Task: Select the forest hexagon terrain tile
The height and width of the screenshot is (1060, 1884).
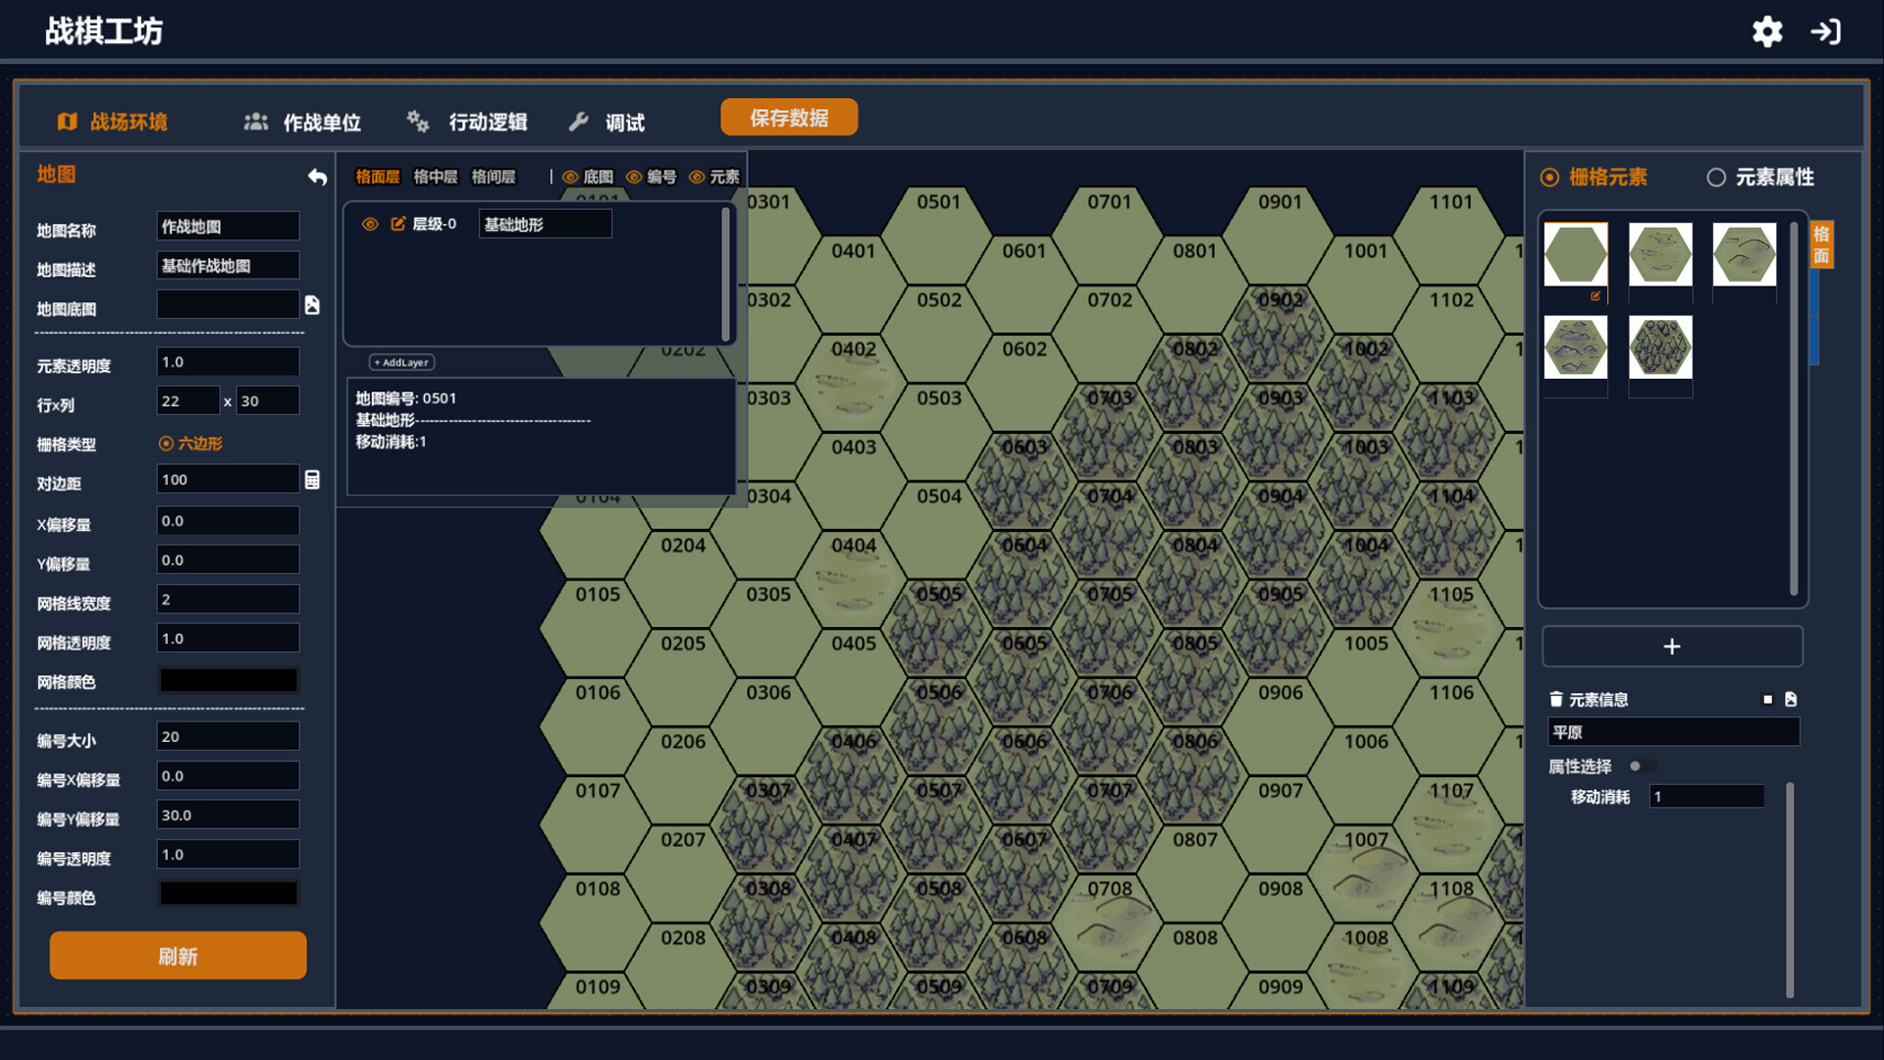Action: [1660, 346]
